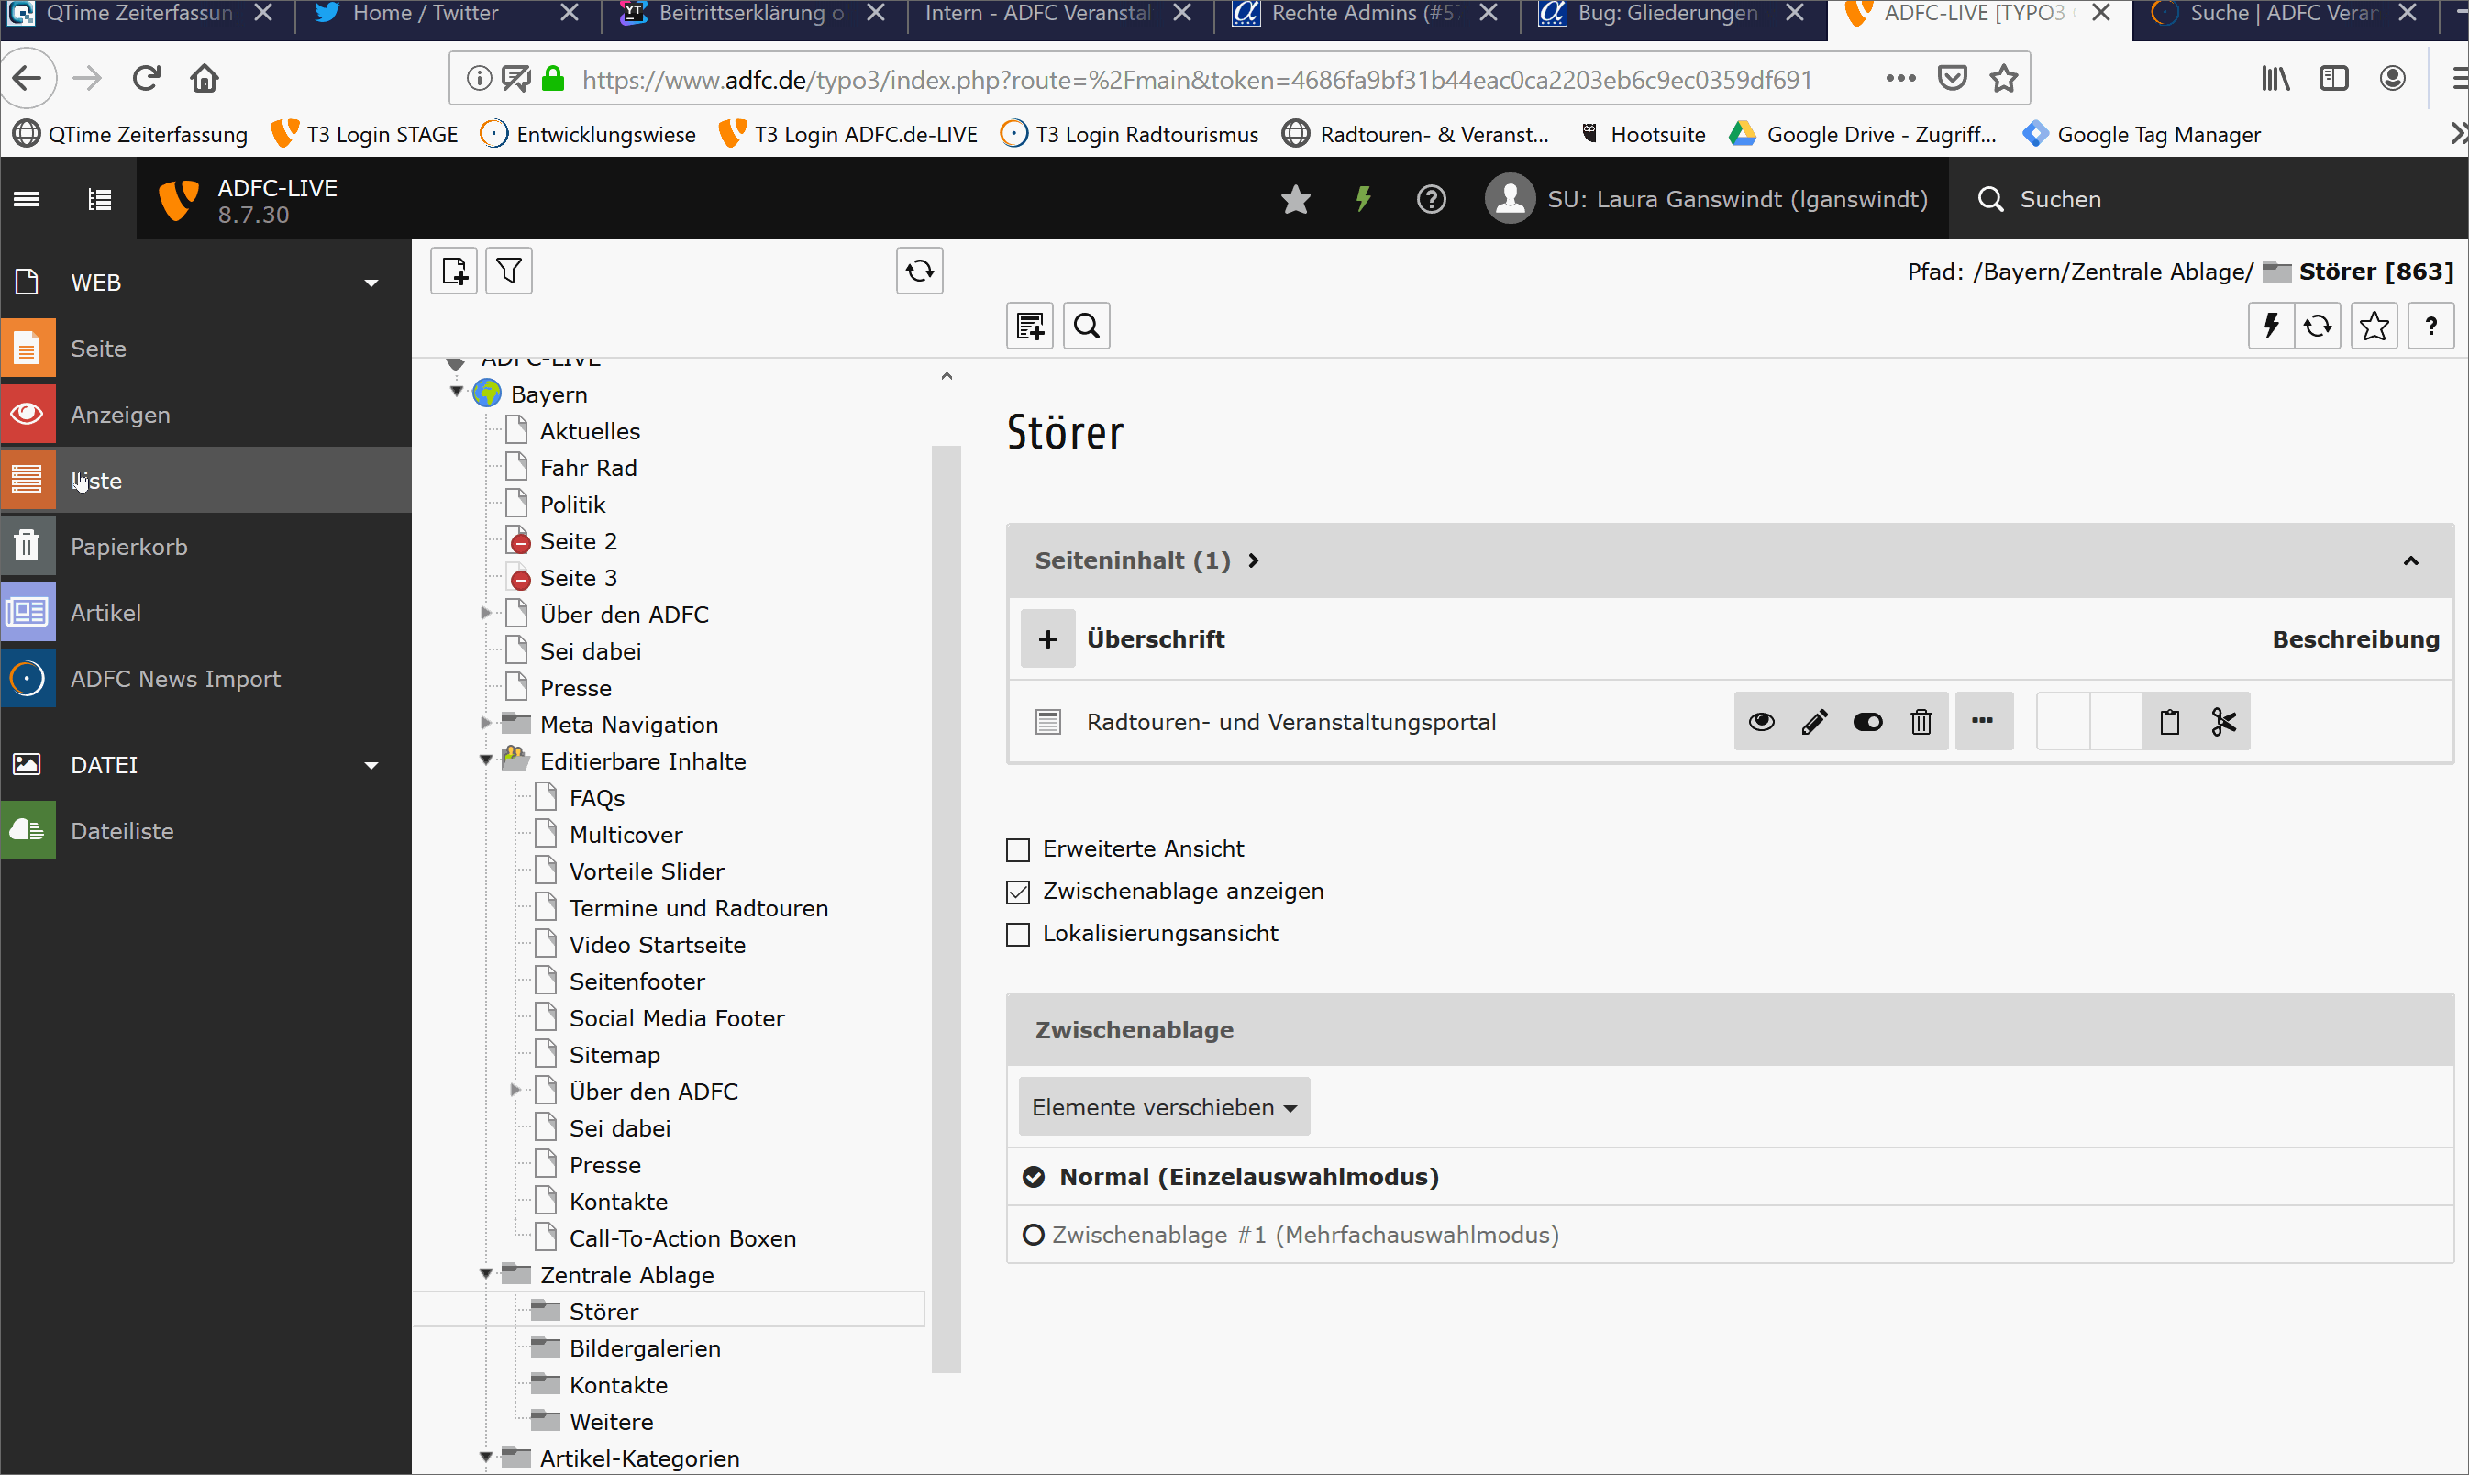Switch to the Home / Twitter browser tab

[426, 14]
